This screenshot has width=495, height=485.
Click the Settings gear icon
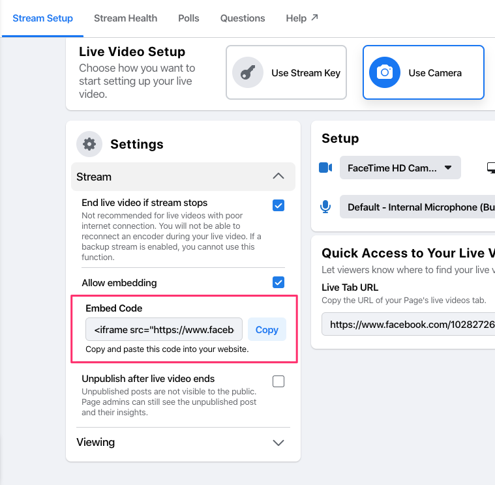(x=89, y=144)
